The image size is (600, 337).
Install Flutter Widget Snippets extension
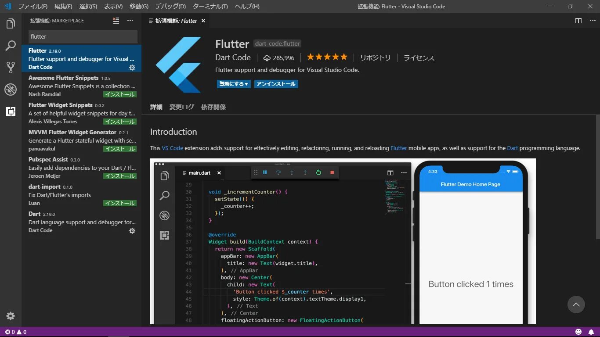click(120, 122)
